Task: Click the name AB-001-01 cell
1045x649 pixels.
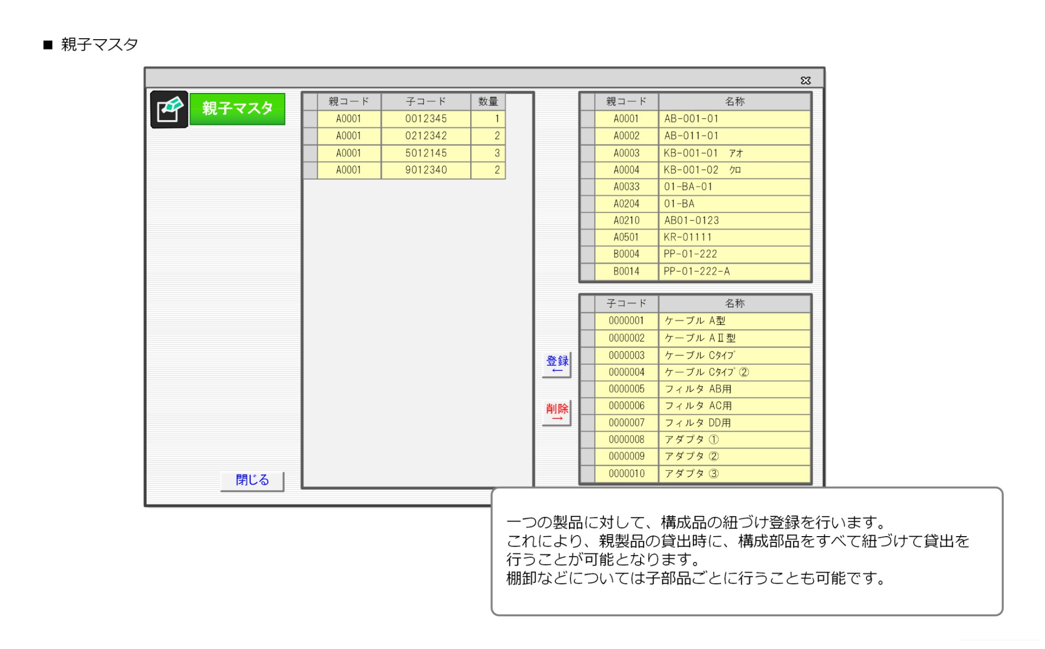Action: click(x=735, y=119)
